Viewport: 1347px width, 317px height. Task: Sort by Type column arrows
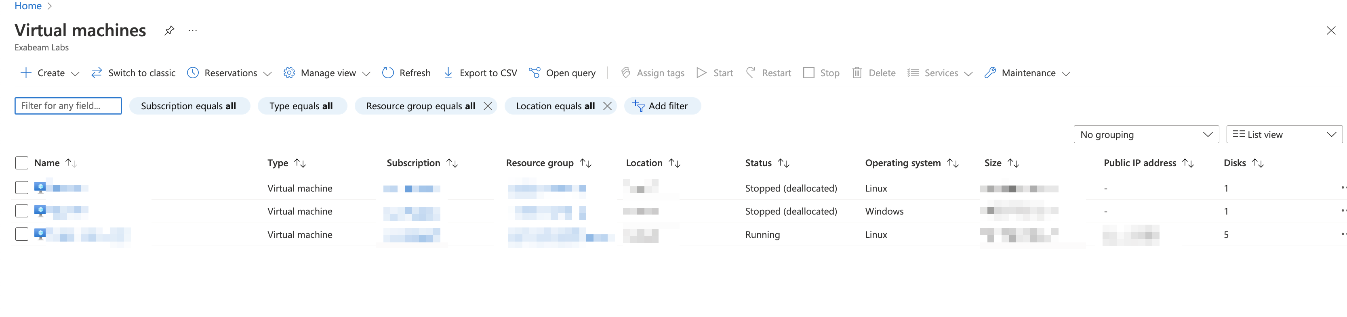pos(300,163)
